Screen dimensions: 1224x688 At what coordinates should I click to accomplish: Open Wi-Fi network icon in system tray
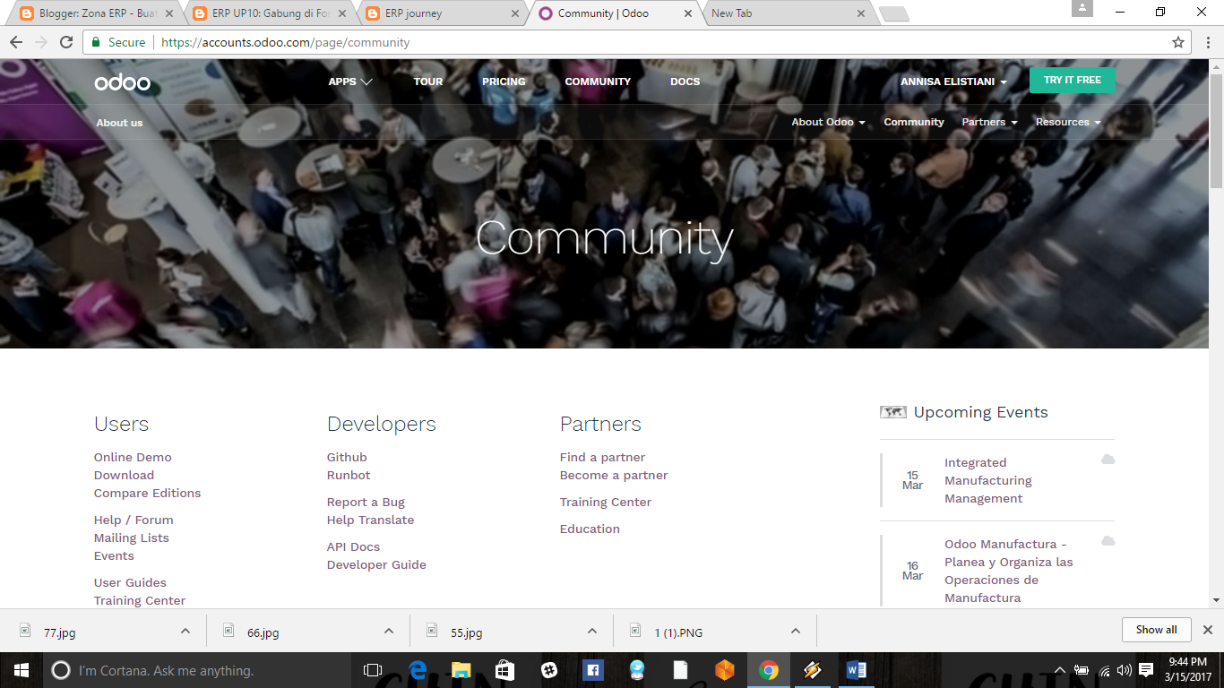1104,670
